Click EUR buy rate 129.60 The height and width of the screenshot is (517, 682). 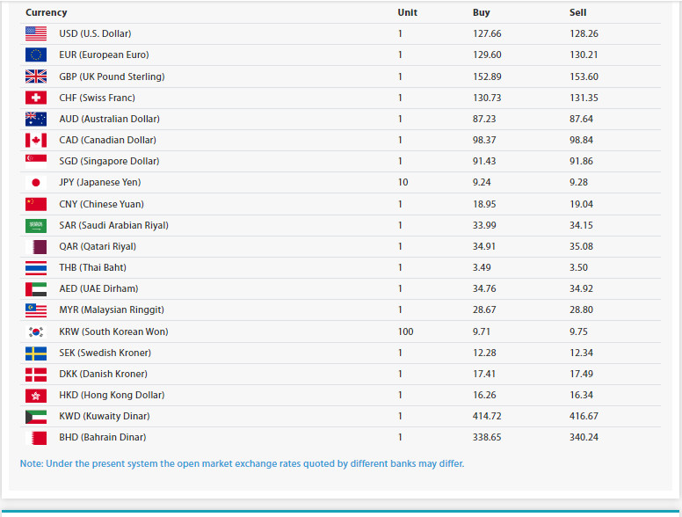[487, 55]
